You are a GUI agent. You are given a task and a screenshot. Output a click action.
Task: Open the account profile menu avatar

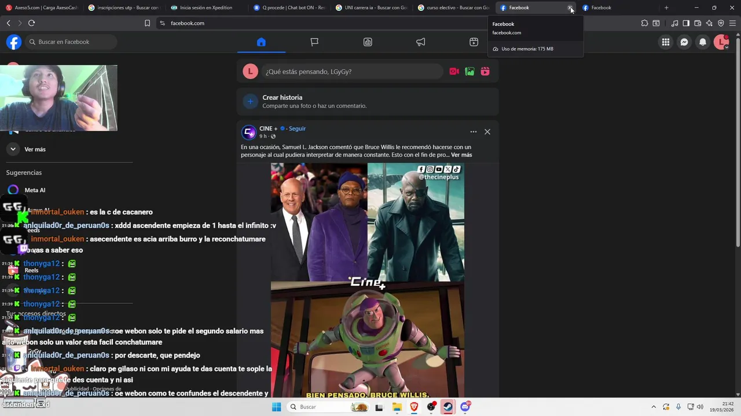pos(721,42)
